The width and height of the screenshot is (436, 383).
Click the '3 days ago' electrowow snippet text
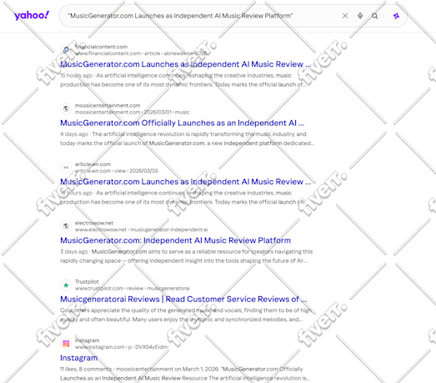click(x=186, y=256)
